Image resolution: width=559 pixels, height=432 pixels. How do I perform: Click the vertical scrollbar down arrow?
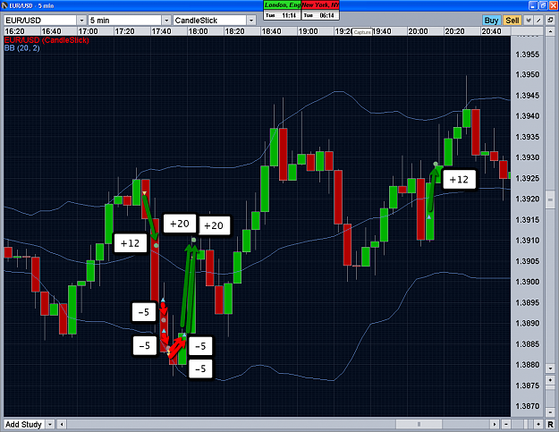click(x=550, y=368)
